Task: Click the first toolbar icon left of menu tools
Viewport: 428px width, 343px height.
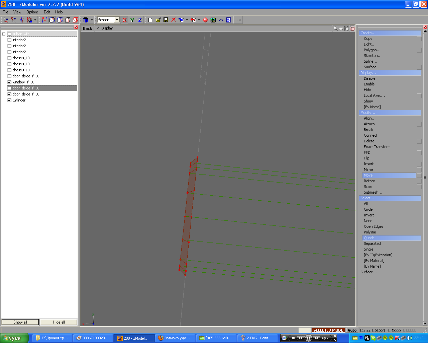Action: [x=6, y=20]
